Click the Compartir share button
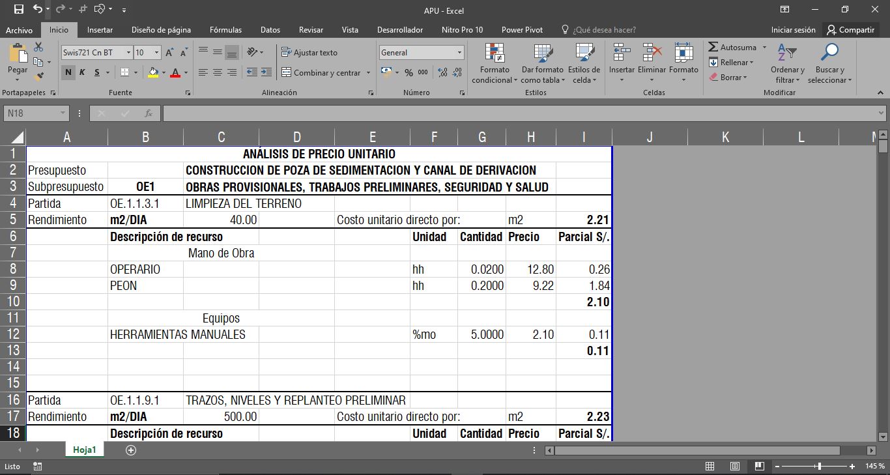 coord(850,30)
